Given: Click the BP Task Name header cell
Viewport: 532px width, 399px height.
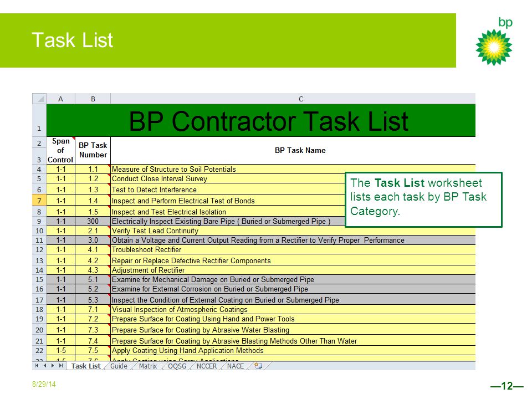Looking at the screenshot, I should pyautogui.click(x=293, y=150).
